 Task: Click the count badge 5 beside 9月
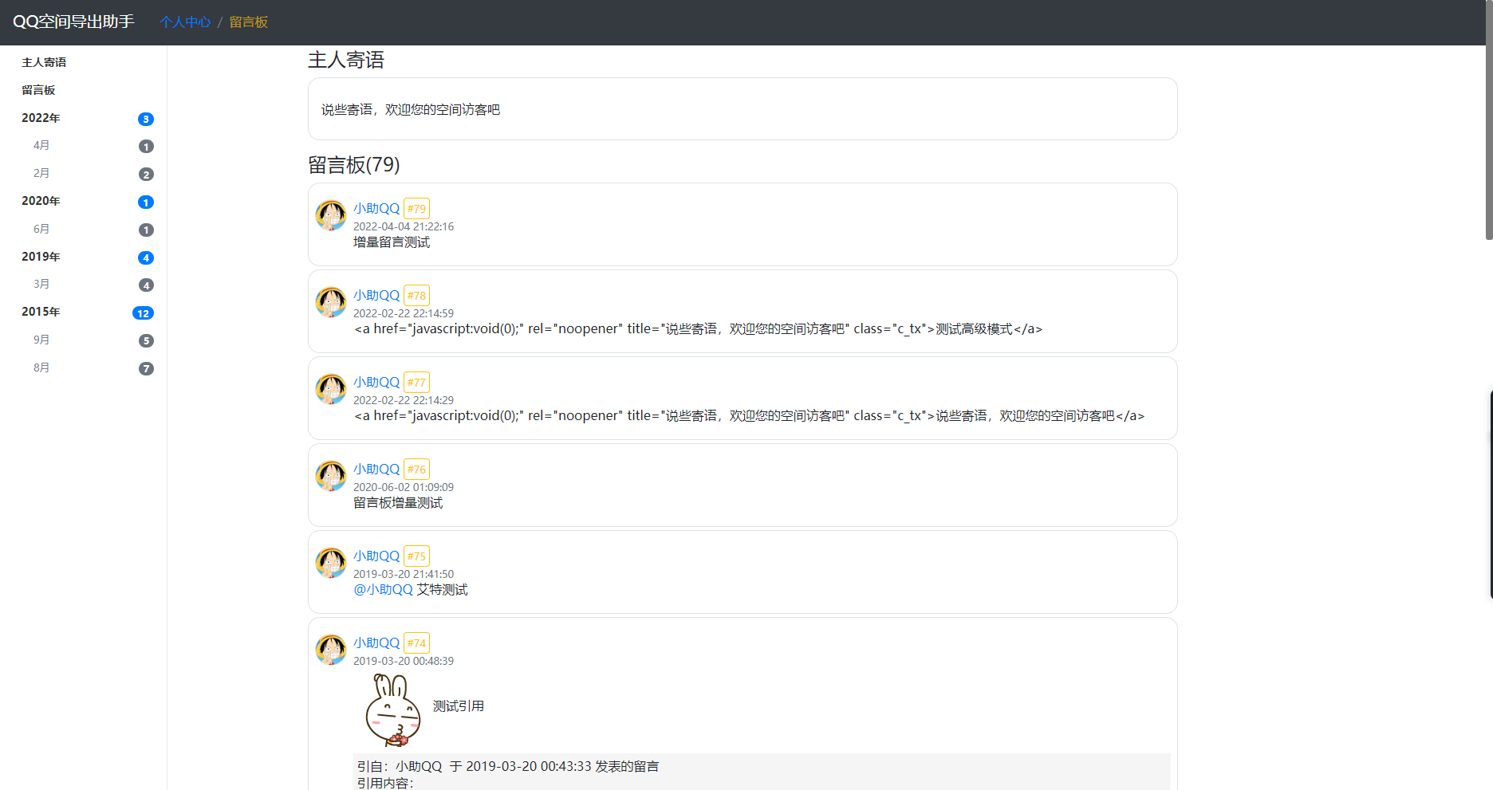point(146,340)
